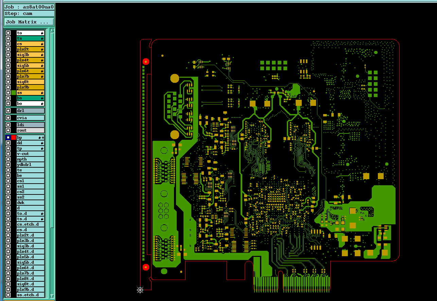437x301 pixels.
Task: Click the hand icon on pln2t row
Action: (42, 50)
